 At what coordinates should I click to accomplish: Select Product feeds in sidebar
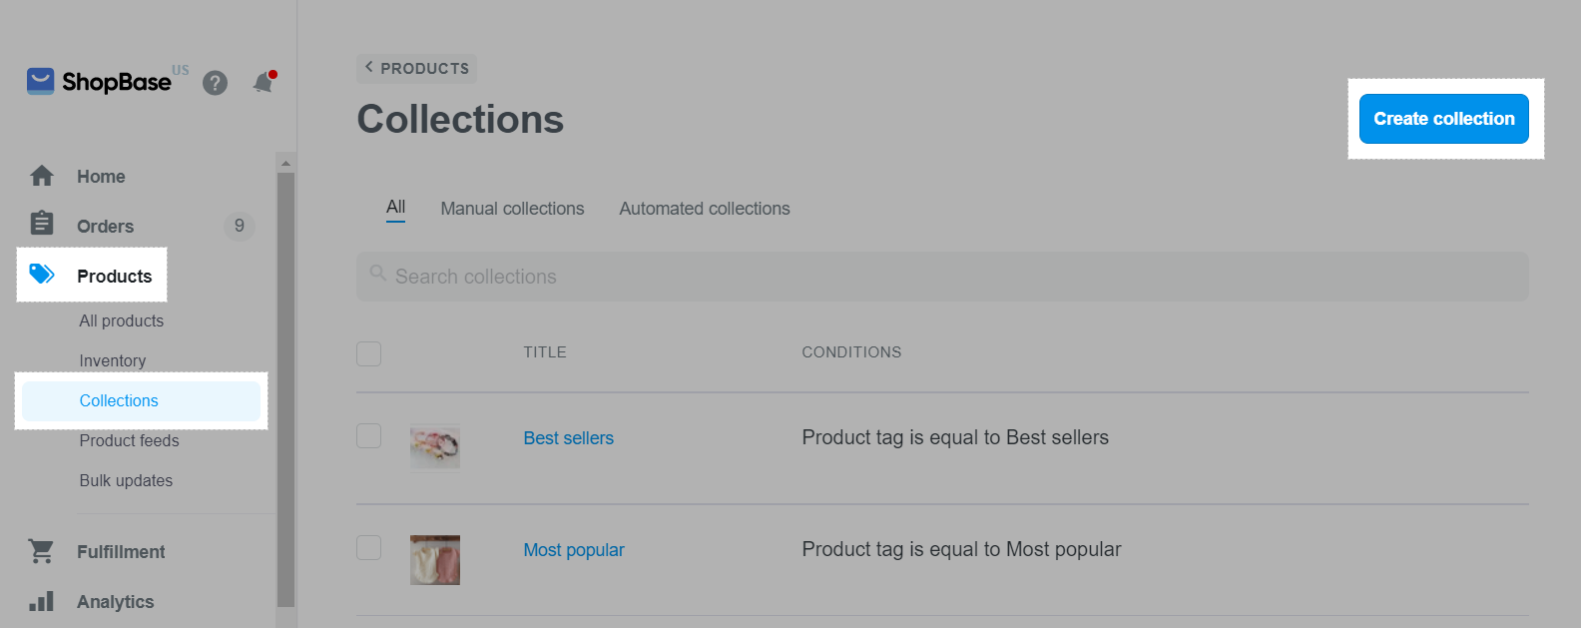pyautogui.click(x=130, y=440)
